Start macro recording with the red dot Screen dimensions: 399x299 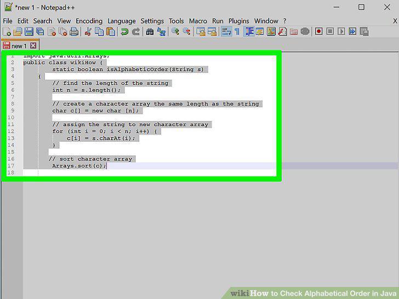click(x=319, y=32)
